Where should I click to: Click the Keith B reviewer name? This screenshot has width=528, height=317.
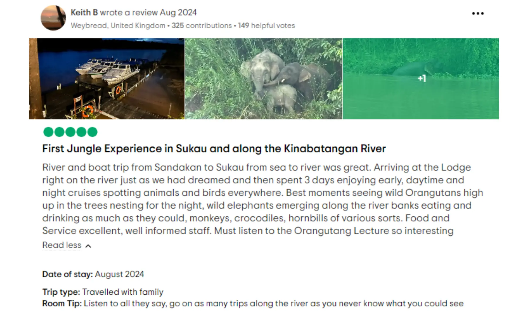pyautogui.click(x=84, y=13)
